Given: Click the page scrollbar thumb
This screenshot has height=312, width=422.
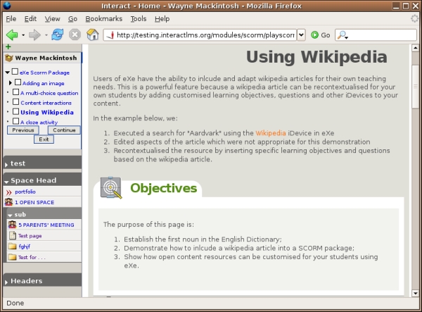Looking at the screenshot, I should click(x=415, y=86).
